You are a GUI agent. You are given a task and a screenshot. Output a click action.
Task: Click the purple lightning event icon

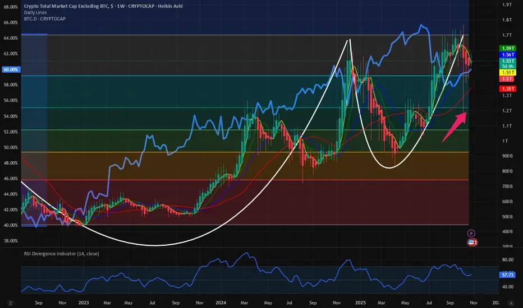471,233
